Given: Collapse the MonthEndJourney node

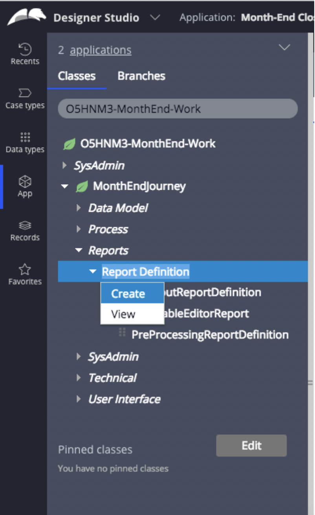Looking at the screenshot, I should coord(65,187).
